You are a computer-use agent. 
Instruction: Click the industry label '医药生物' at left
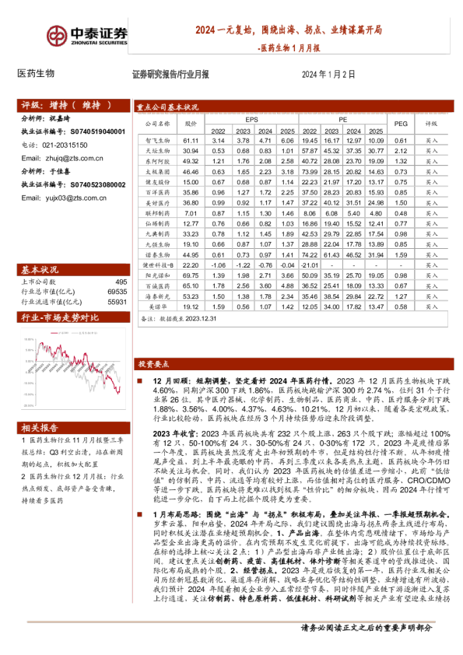click(36, 74)
